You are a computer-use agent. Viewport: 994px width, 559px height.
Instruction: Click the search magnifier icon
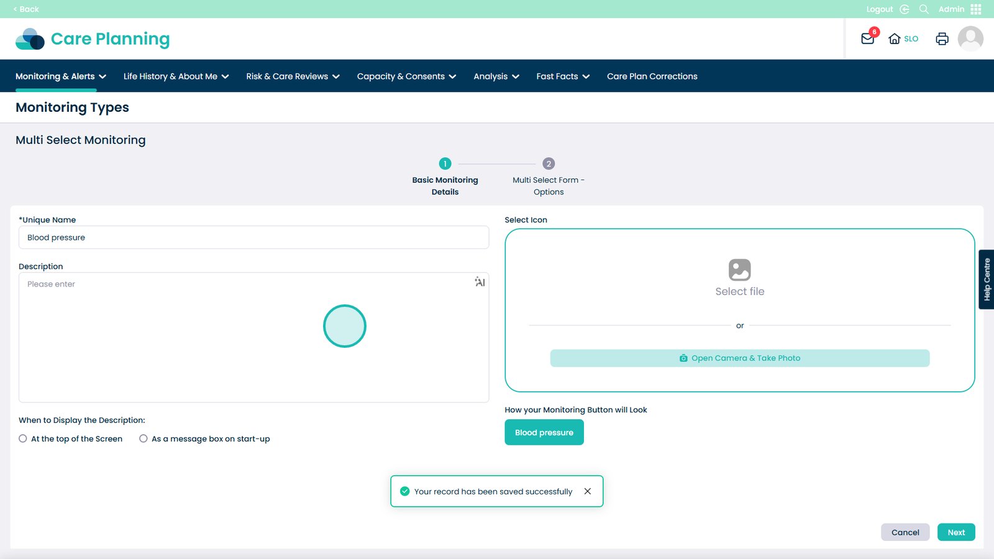point(924,9)
